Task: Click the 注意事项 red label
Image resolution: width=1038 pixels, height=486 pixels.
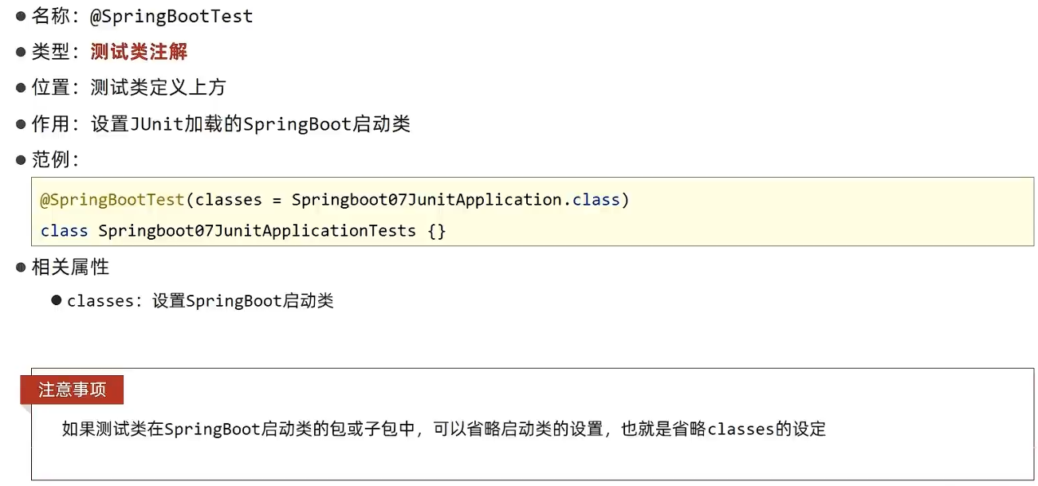Action: tap(72, 390)
